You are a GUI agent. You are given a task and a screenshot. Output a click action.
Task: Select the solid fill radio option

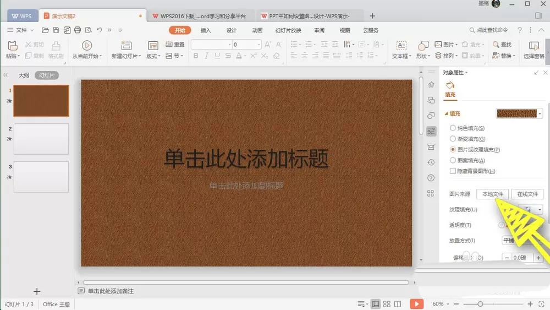pyautogui.click(x=453, y=128)
